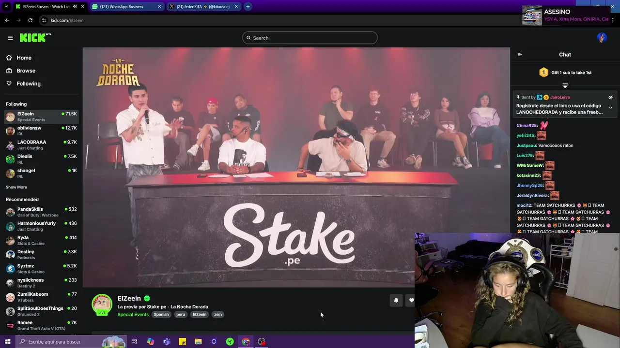Click the moci12 chat username

524,205
